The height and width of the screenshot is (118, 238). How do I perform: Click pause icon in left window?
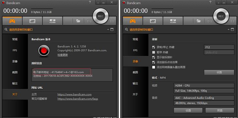(x=112, y=21)
